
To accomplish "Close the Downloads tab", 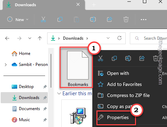I will point(78,4).
